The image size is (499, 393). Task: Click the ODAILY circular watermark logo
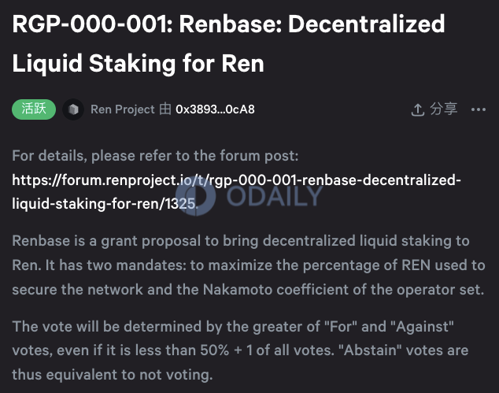[196, 195]
